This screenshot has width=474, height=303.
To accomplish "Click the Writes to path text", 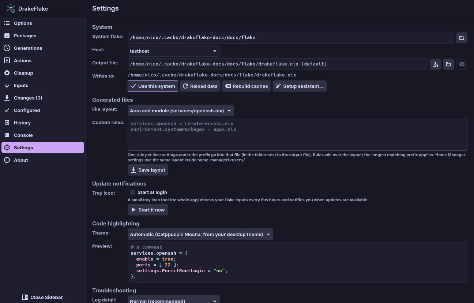I will (x=212, y=75).
